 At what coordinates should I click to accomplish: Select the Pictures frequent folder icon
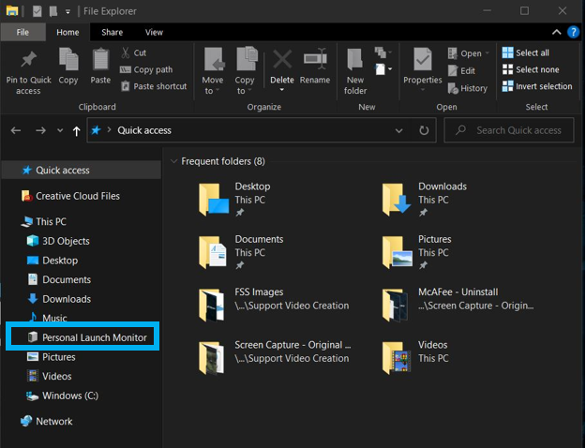pyautogui.click(x=398, y=252)
